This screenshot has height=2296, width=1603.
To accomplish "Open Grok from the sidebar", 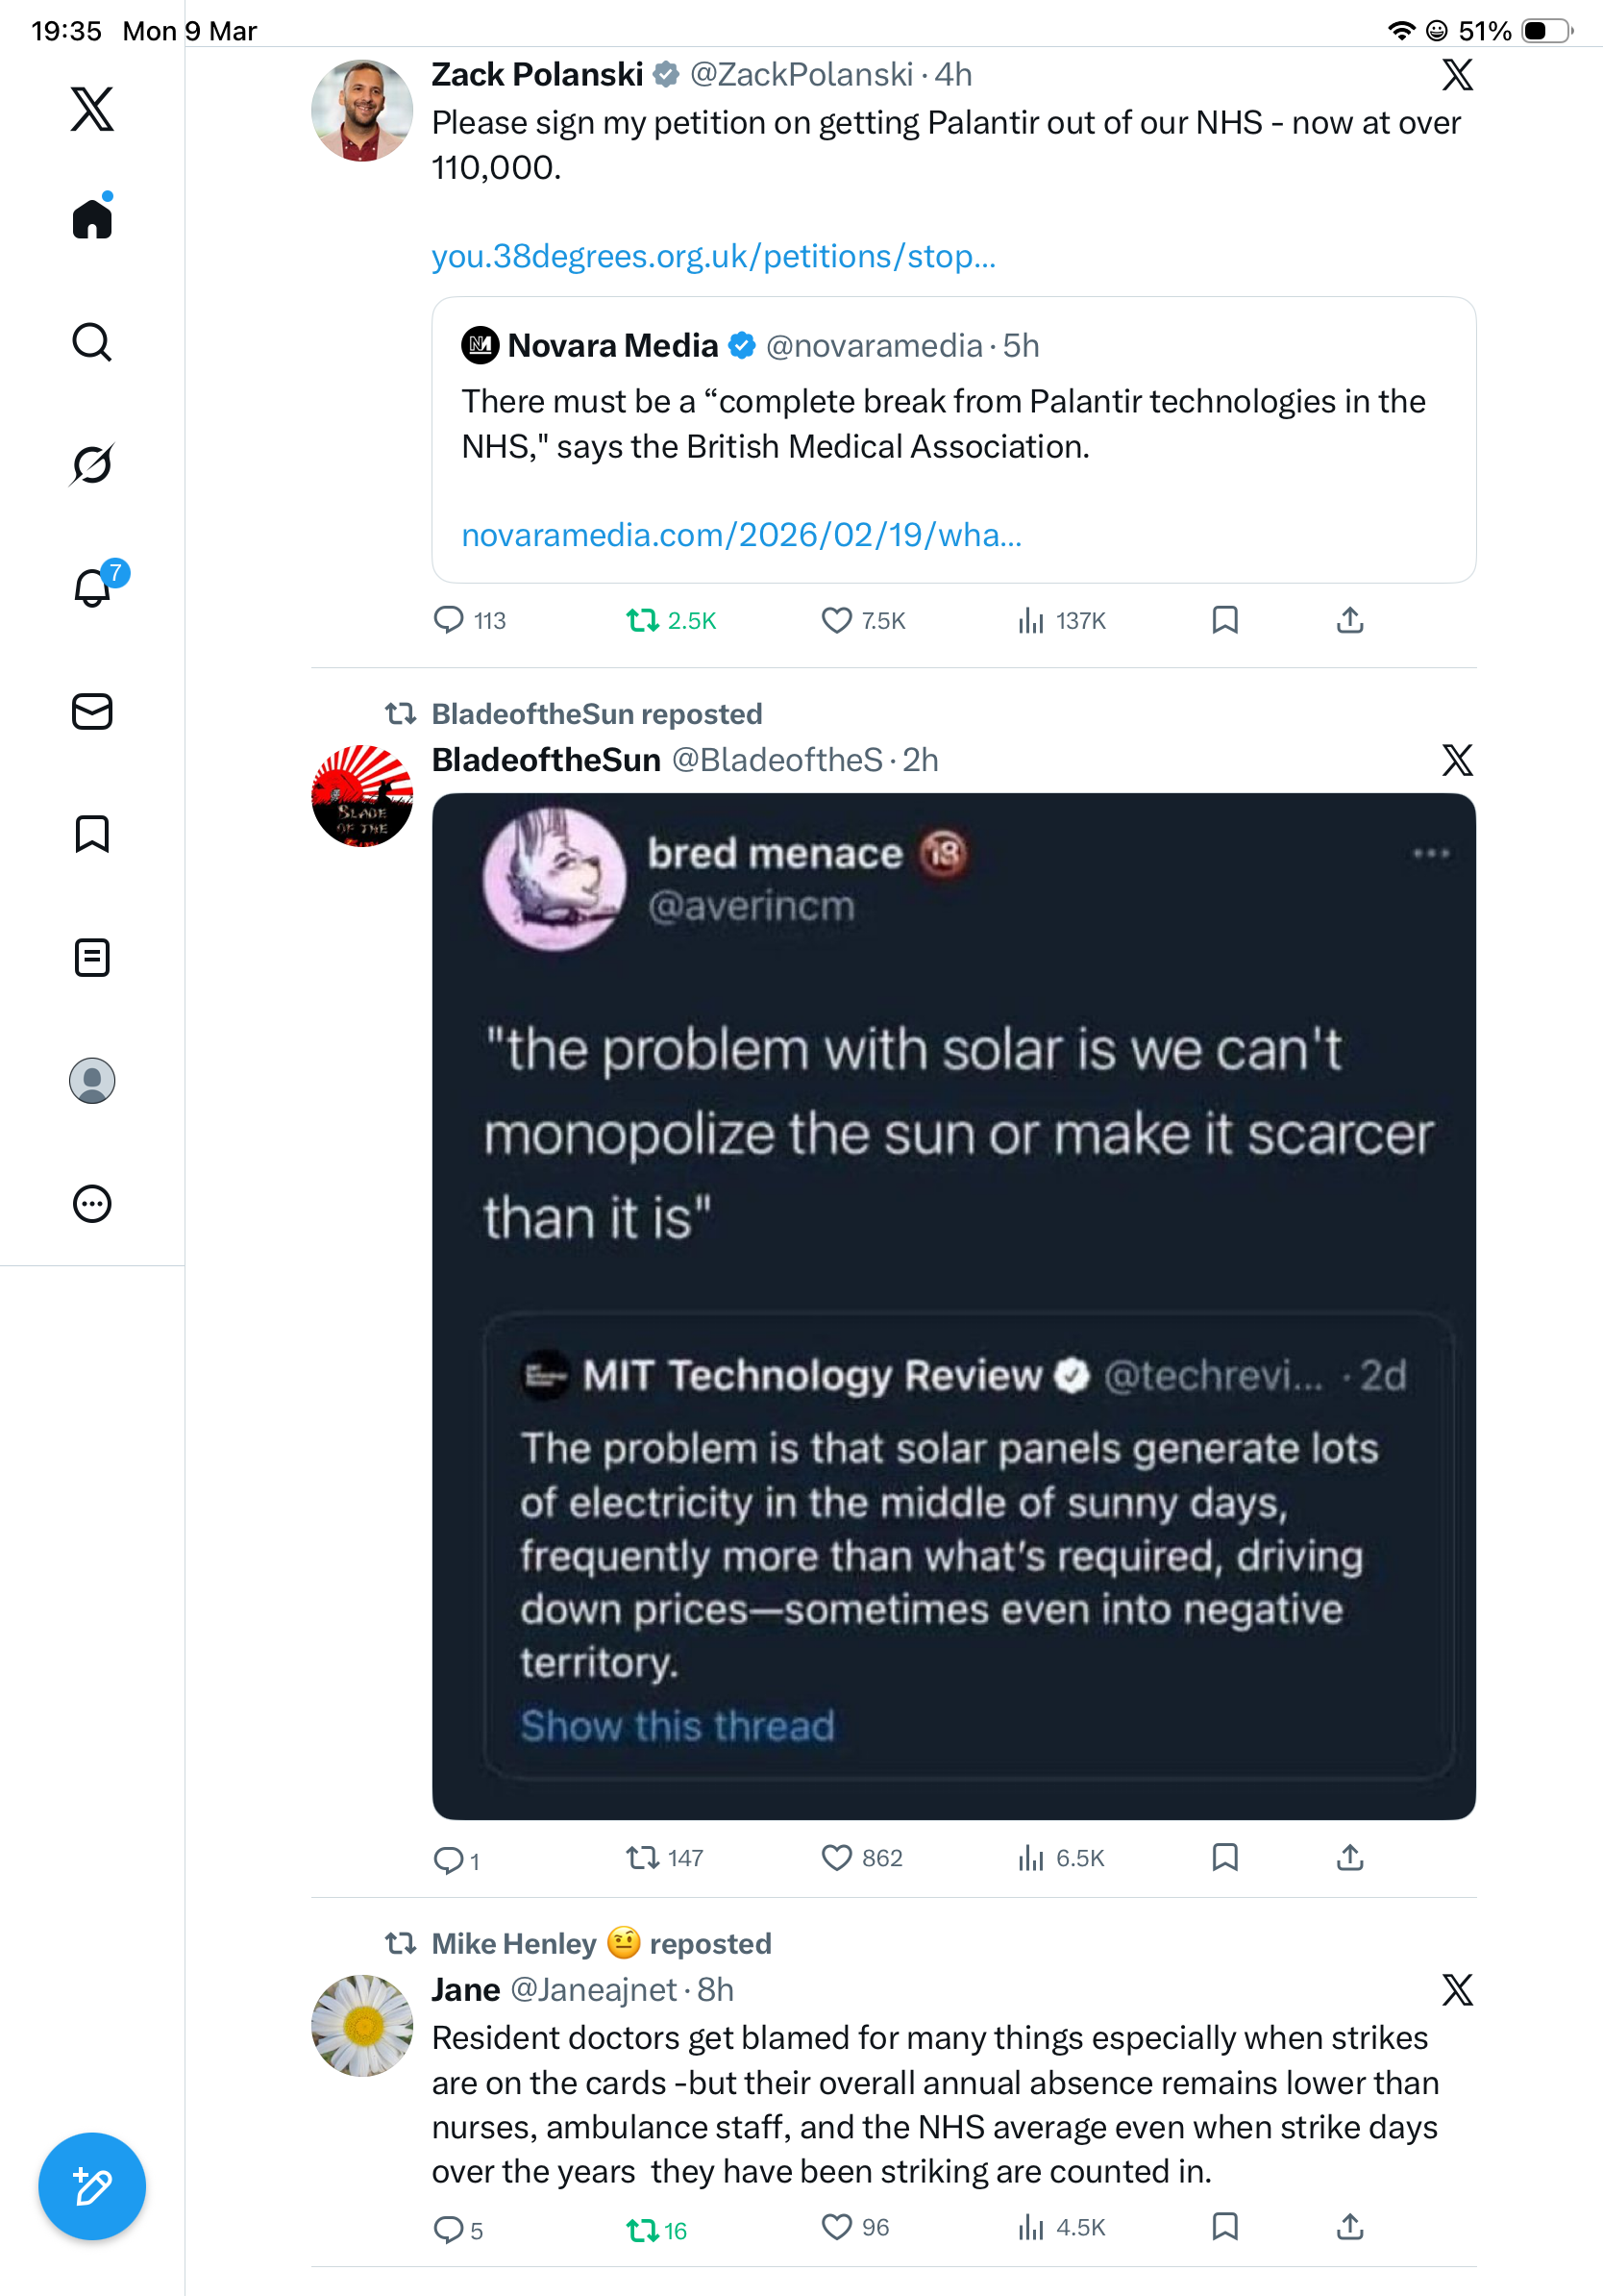I will (92, 464).
